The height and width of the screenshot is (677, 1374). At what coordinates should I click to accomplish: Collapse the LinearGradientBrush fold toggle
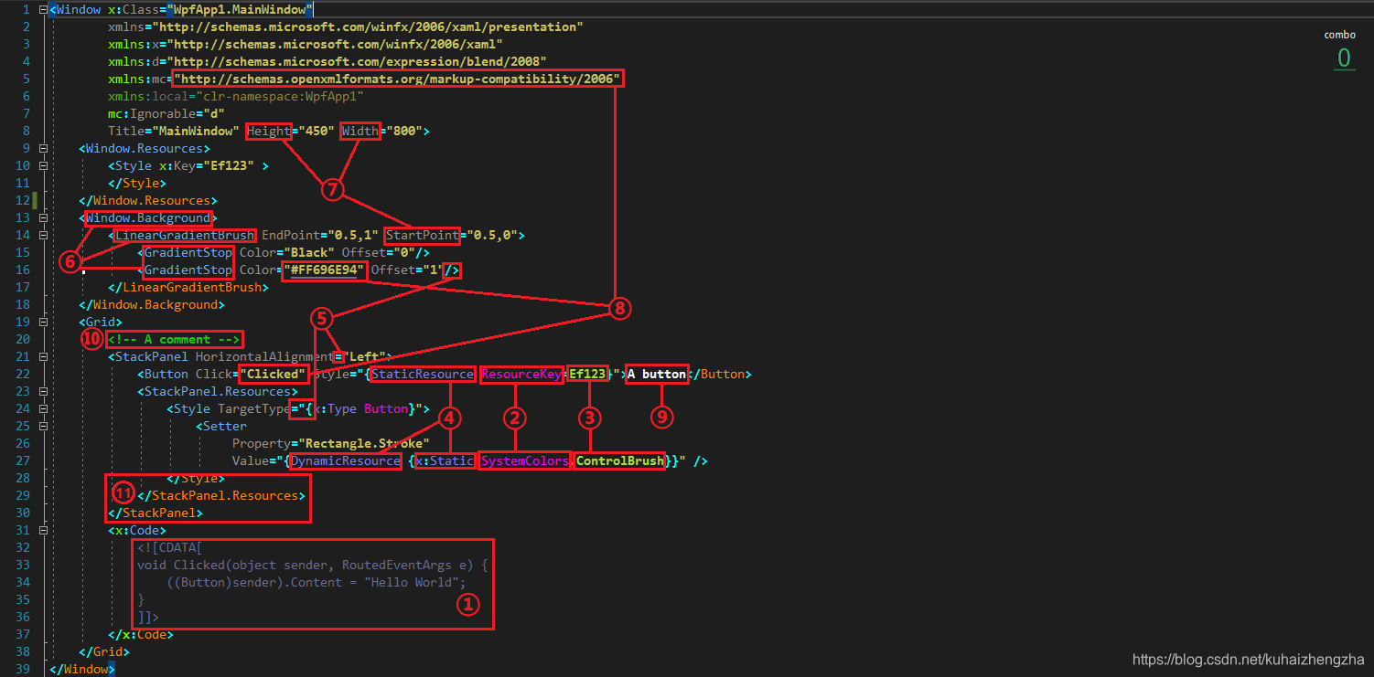(x=43, y=236)
